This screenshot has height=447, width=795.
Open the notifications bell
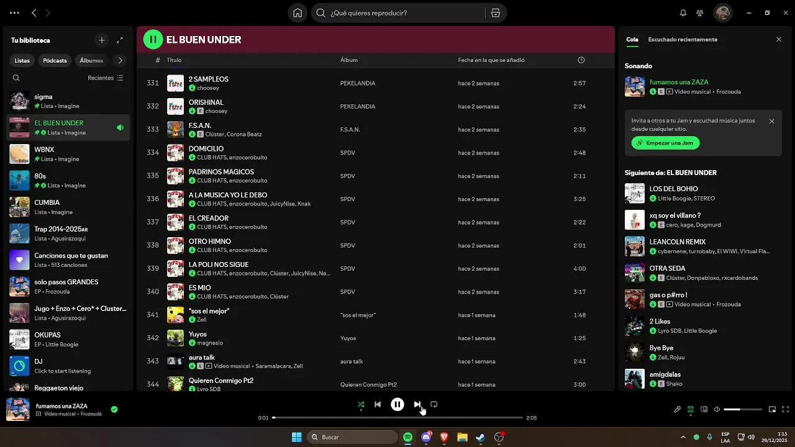[683, 13]
